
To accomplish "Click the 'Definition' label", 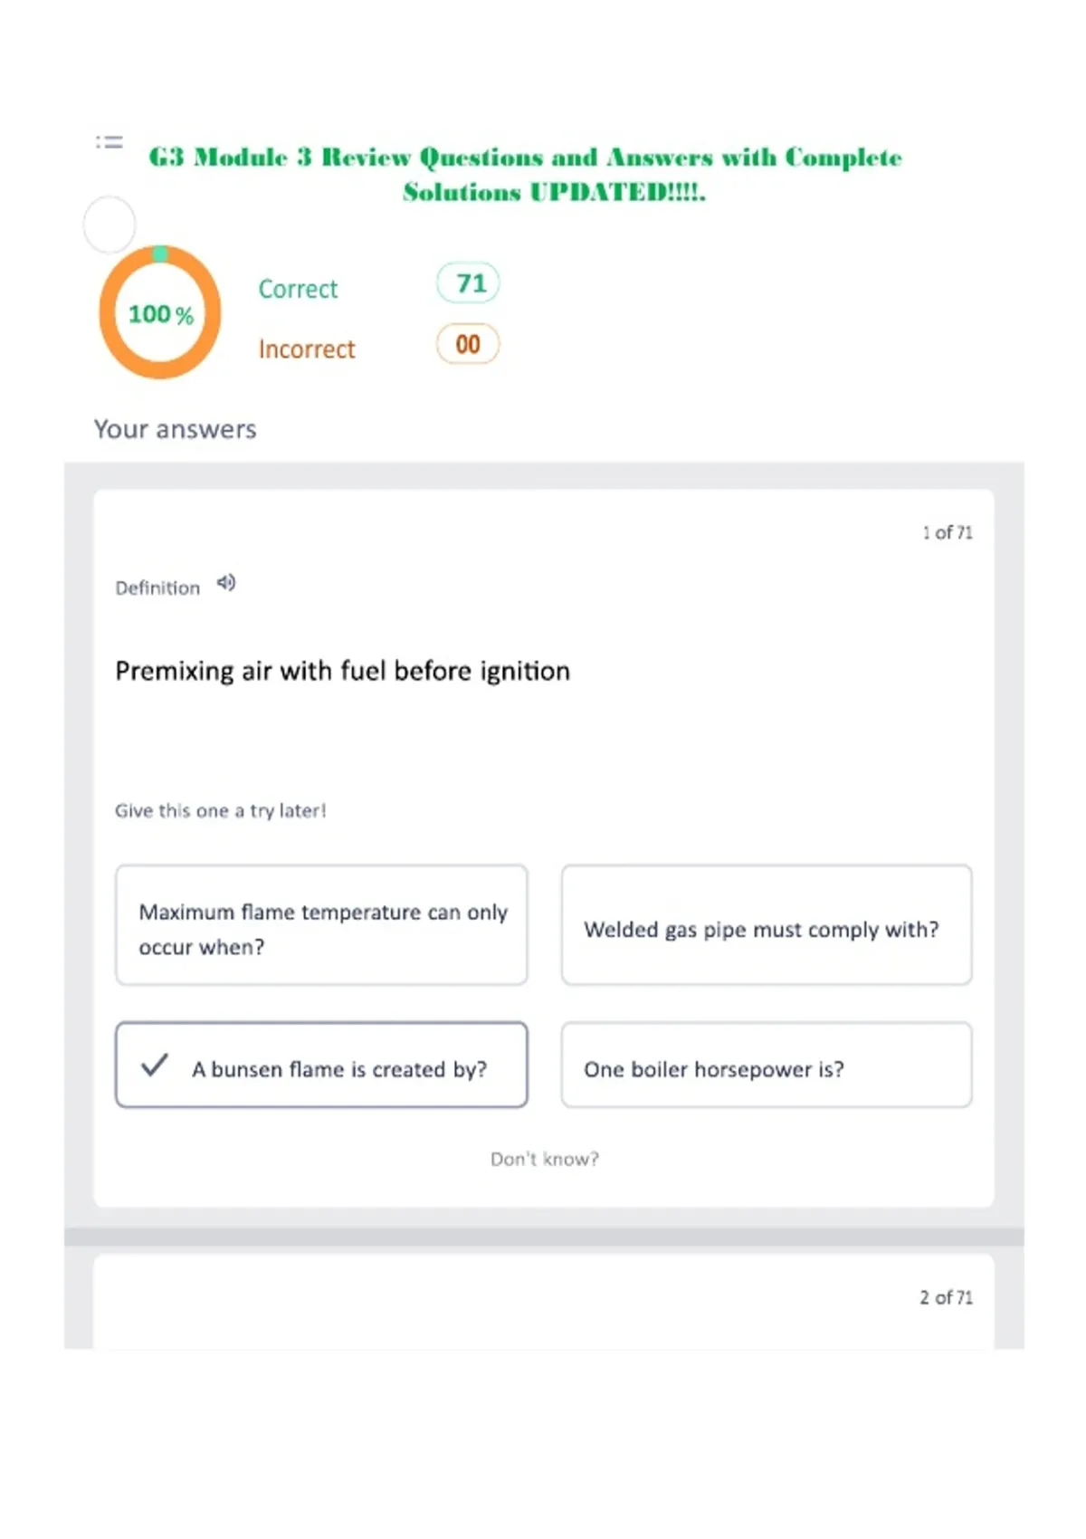I will click(157, 588).
